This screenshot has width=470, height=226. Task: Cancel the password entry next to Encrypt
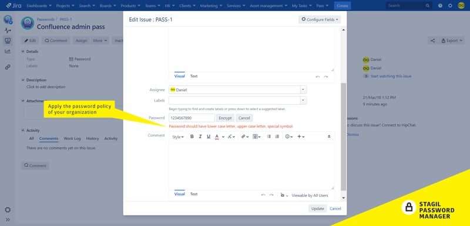[244, 118]
